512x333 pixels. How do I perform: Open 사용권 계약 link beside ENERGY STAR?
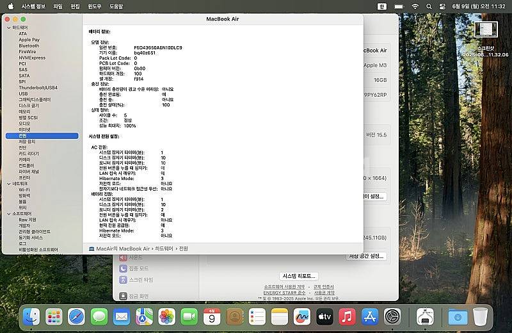(x=324, y=293)
